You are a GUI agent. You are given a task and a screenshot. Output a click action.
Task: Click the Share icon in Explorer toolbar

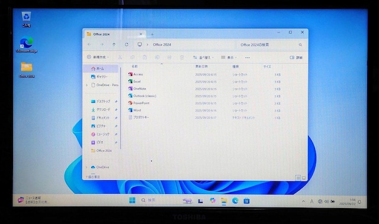(169, 57)
